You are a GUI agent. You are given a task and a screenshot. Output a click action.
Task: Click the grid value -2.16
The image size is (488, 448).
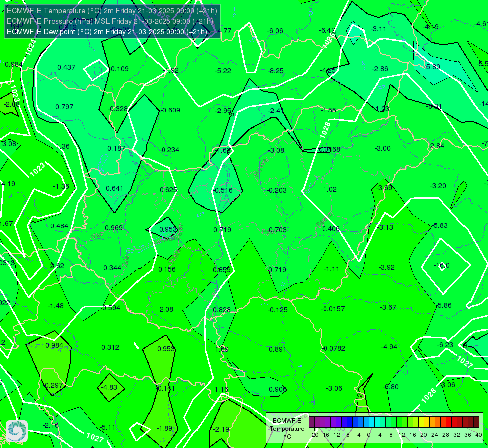(50, 425)
